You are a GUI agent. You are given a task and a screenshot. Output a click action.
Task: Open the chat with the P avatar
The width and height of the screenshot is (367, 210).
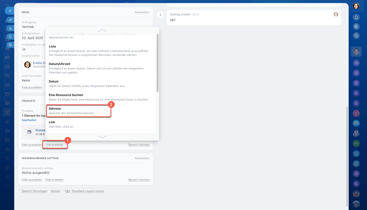click(x=356, y=113)
